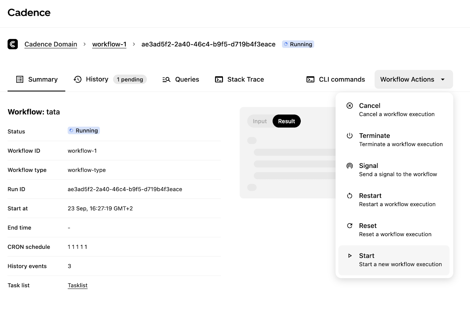Select the Result toggle option
This screenshot has width=470, height=327.
pos(286,121)
